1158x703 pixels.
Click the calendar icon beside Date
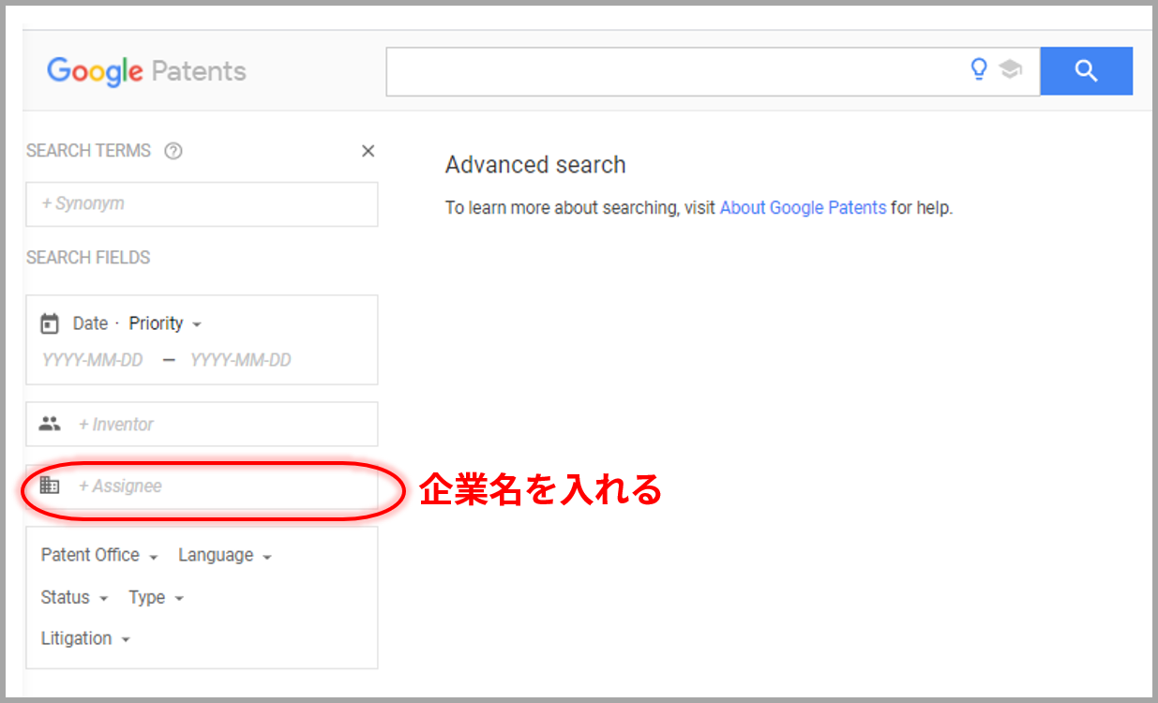pyautogui.click(x=50, y=323)
